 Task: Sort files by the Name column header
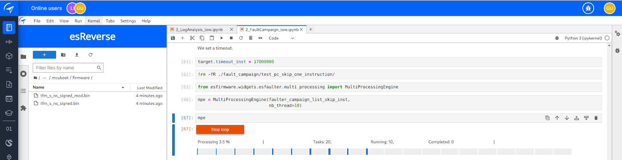[38, 88]
